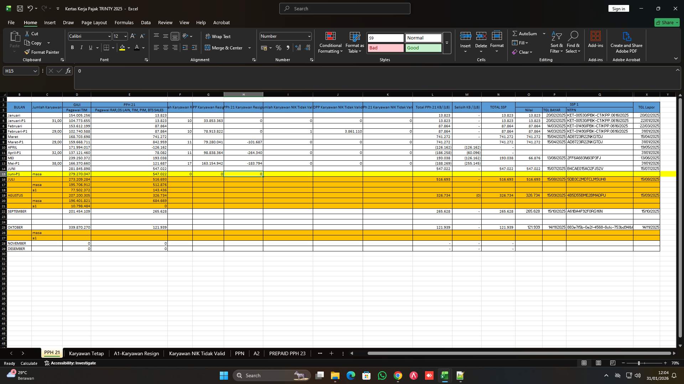The image size is (684, 384).
Task: Expand the Fill Color dropdown arrow
Action: (x=128, y=47)
